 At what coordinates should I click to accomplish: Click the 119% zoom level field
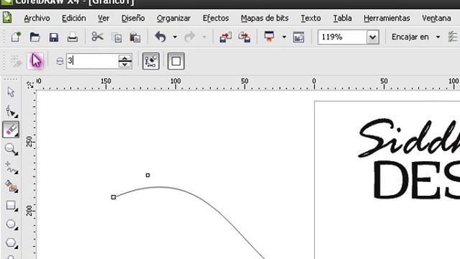342,37
